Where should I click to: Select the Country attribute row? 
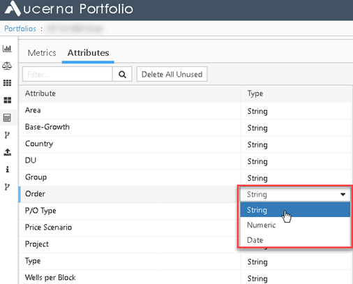pyautogui.click(x=185, y=144)
